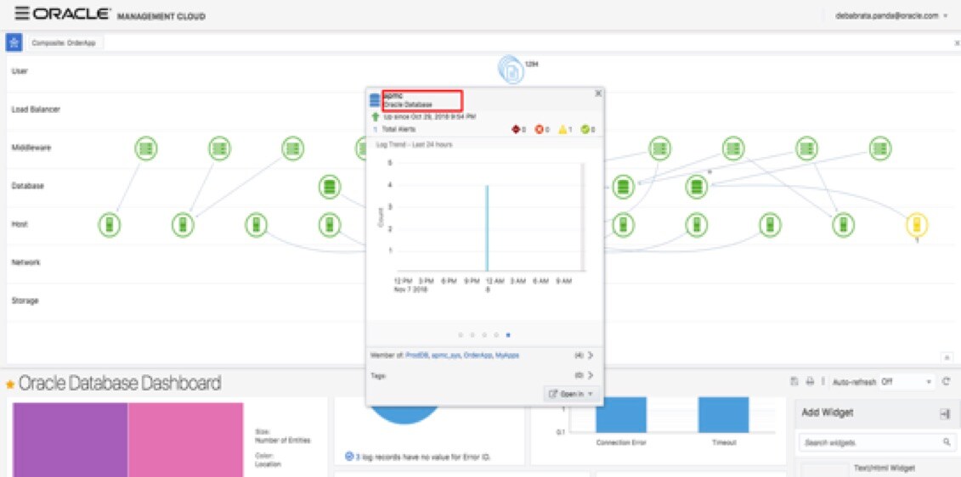Image resolution: width=961 pixels, height=477 pixels.
Task: Click the pink treemap block
Action: point(186,440)
